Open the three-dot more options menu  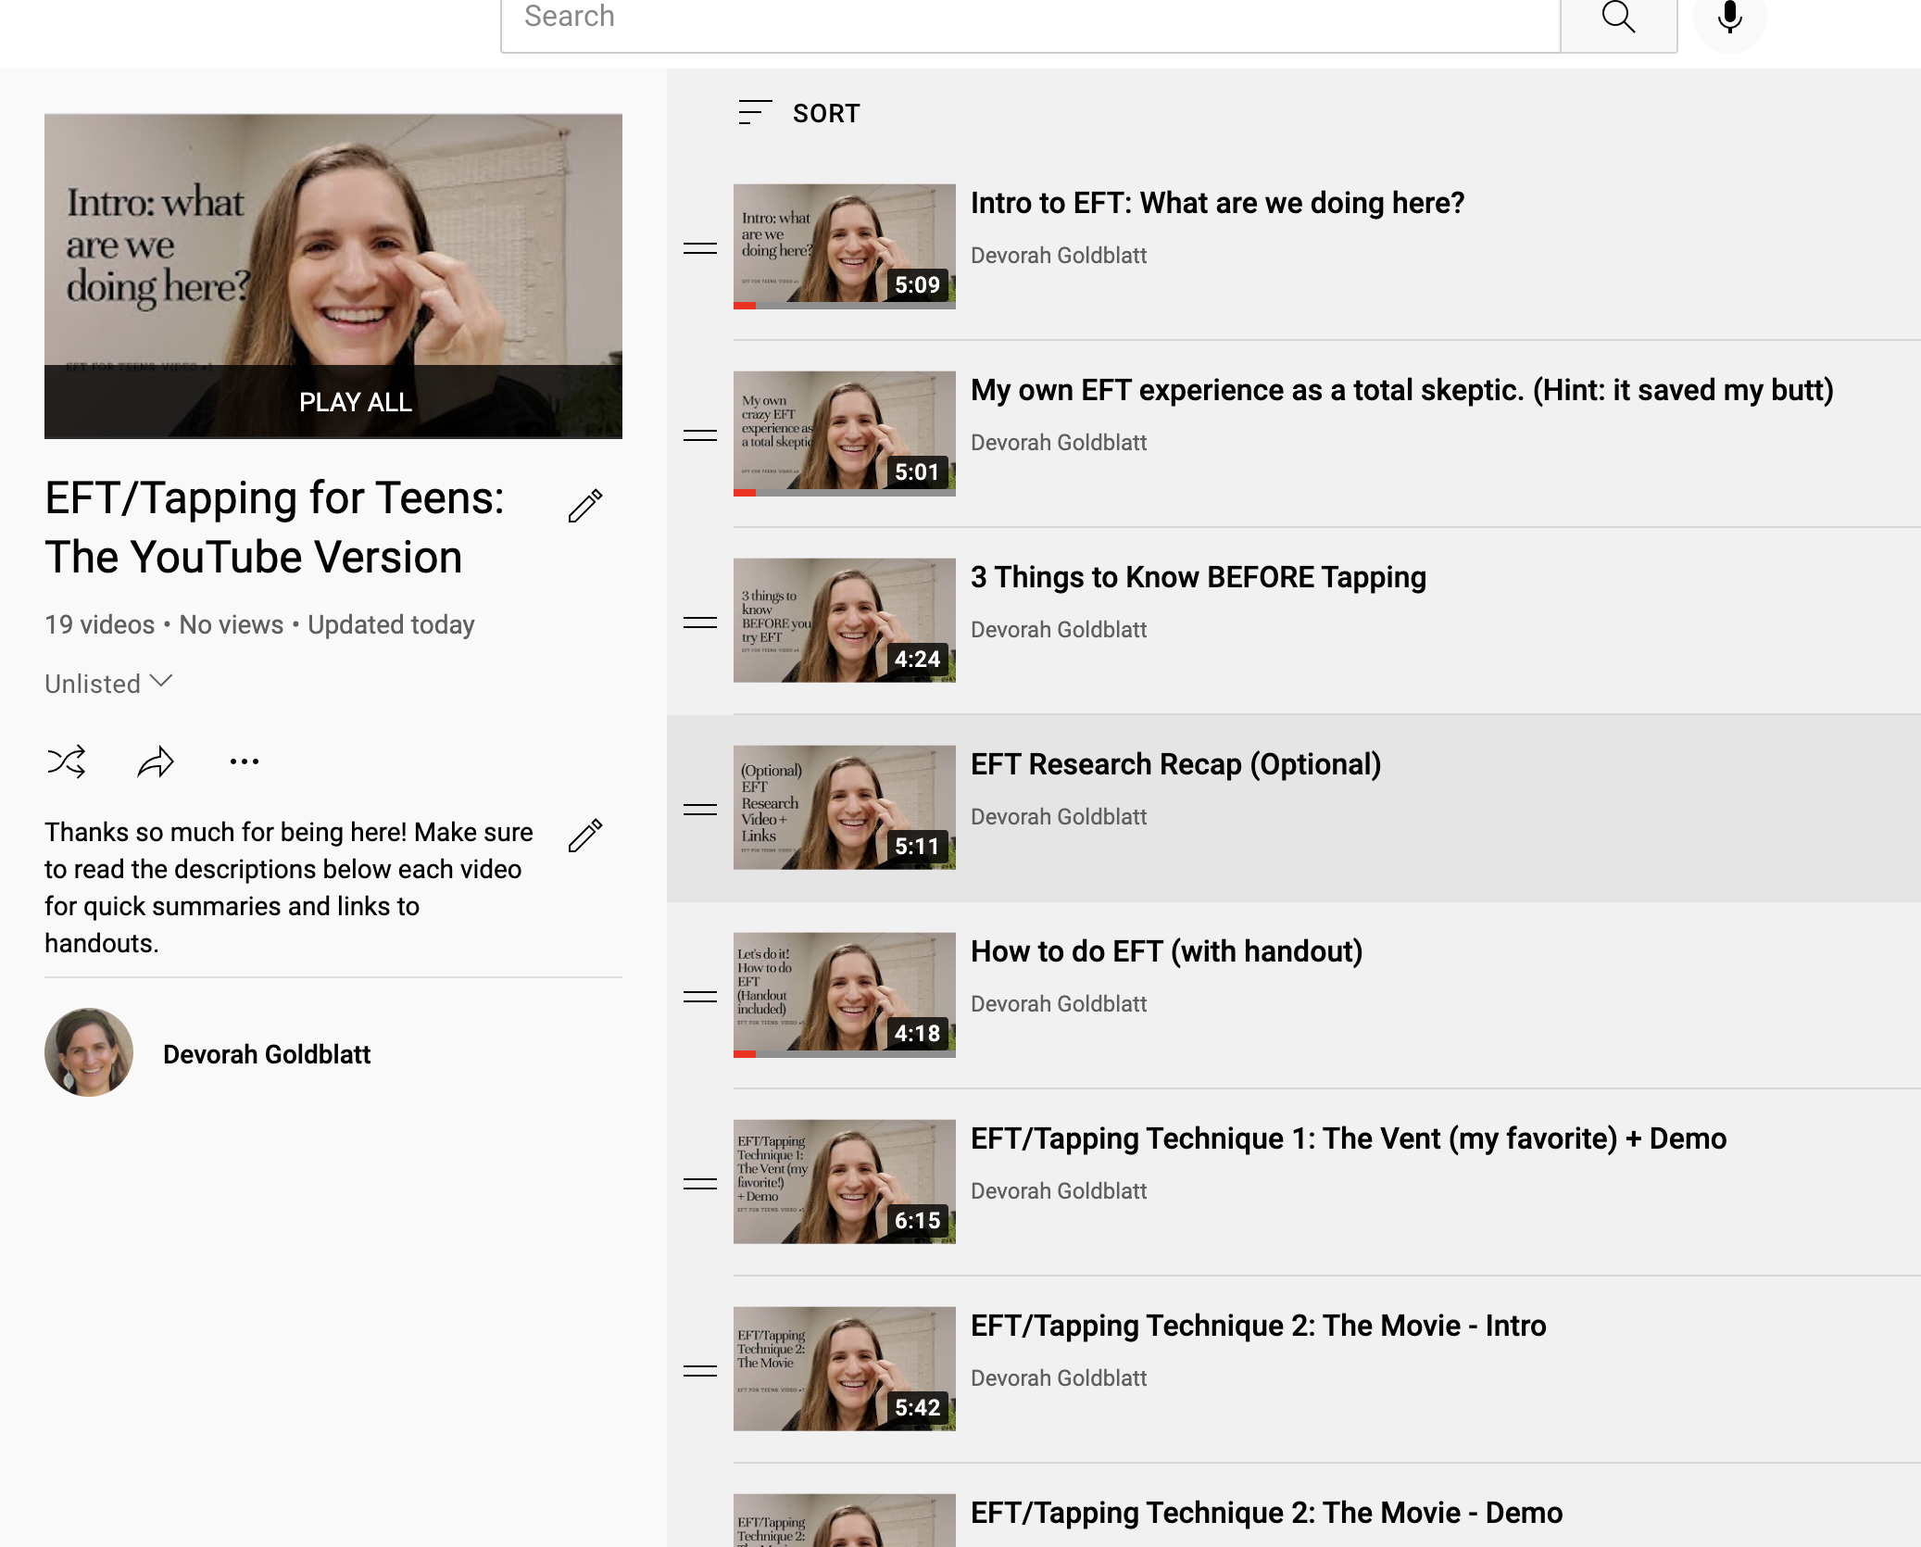click(x=245, y=761)
